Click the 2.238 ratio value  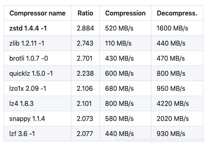click(85, 73)
